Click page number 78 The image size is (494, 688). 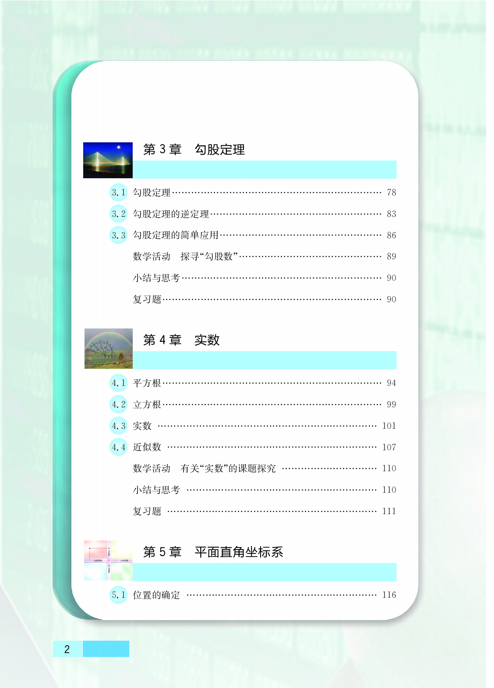coord(392,192)
